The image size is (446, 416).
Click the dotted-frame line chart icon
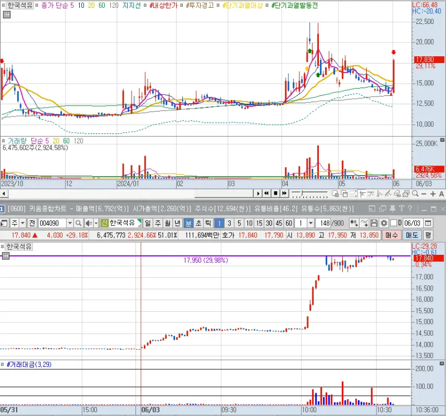(x=353, y=194)
